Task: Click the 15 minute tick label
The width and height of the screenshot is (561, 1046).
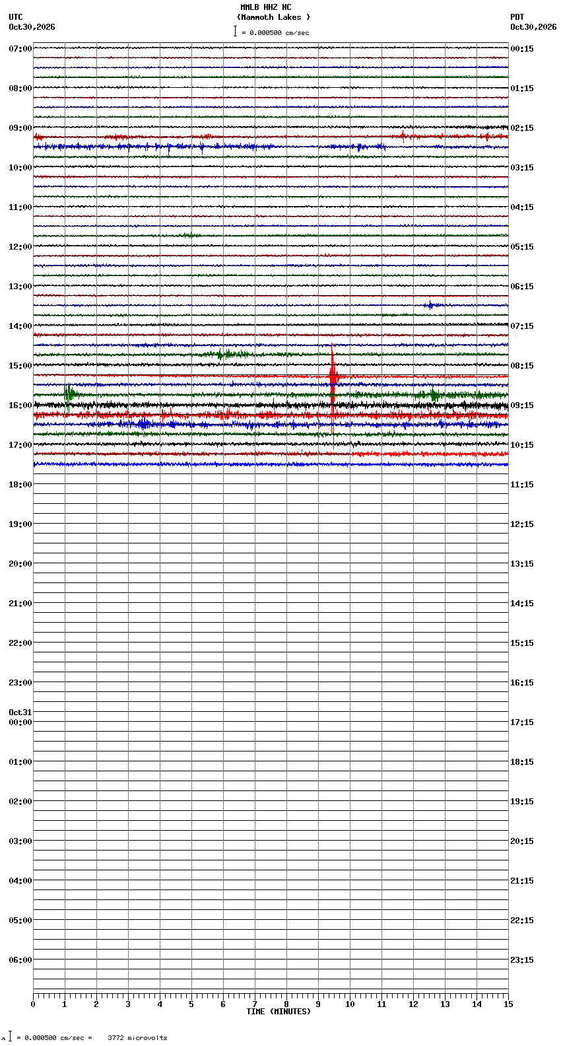Action: point(508,1004)
